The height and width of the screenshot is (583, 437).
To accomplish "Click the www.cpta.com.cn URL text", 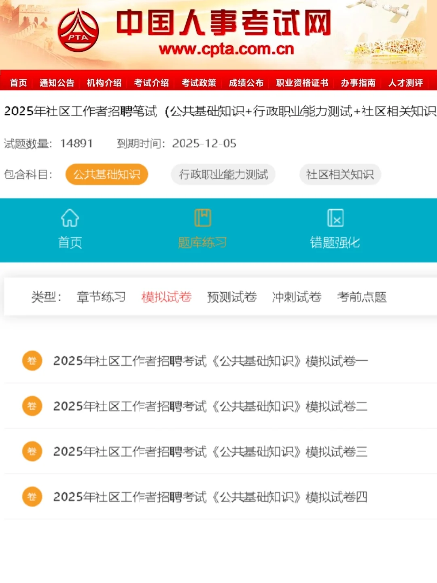I will pos(227,49).
